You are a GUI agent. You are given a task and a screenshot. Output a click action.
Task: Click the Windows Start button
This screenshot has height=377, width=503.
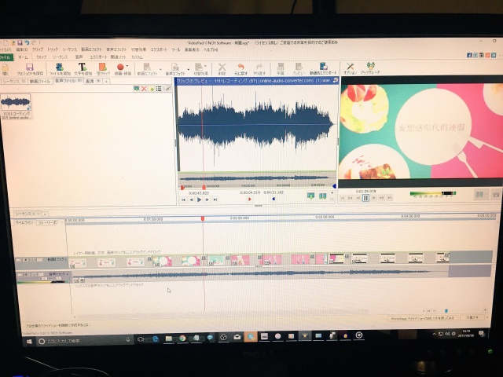(x=29, y=342)
